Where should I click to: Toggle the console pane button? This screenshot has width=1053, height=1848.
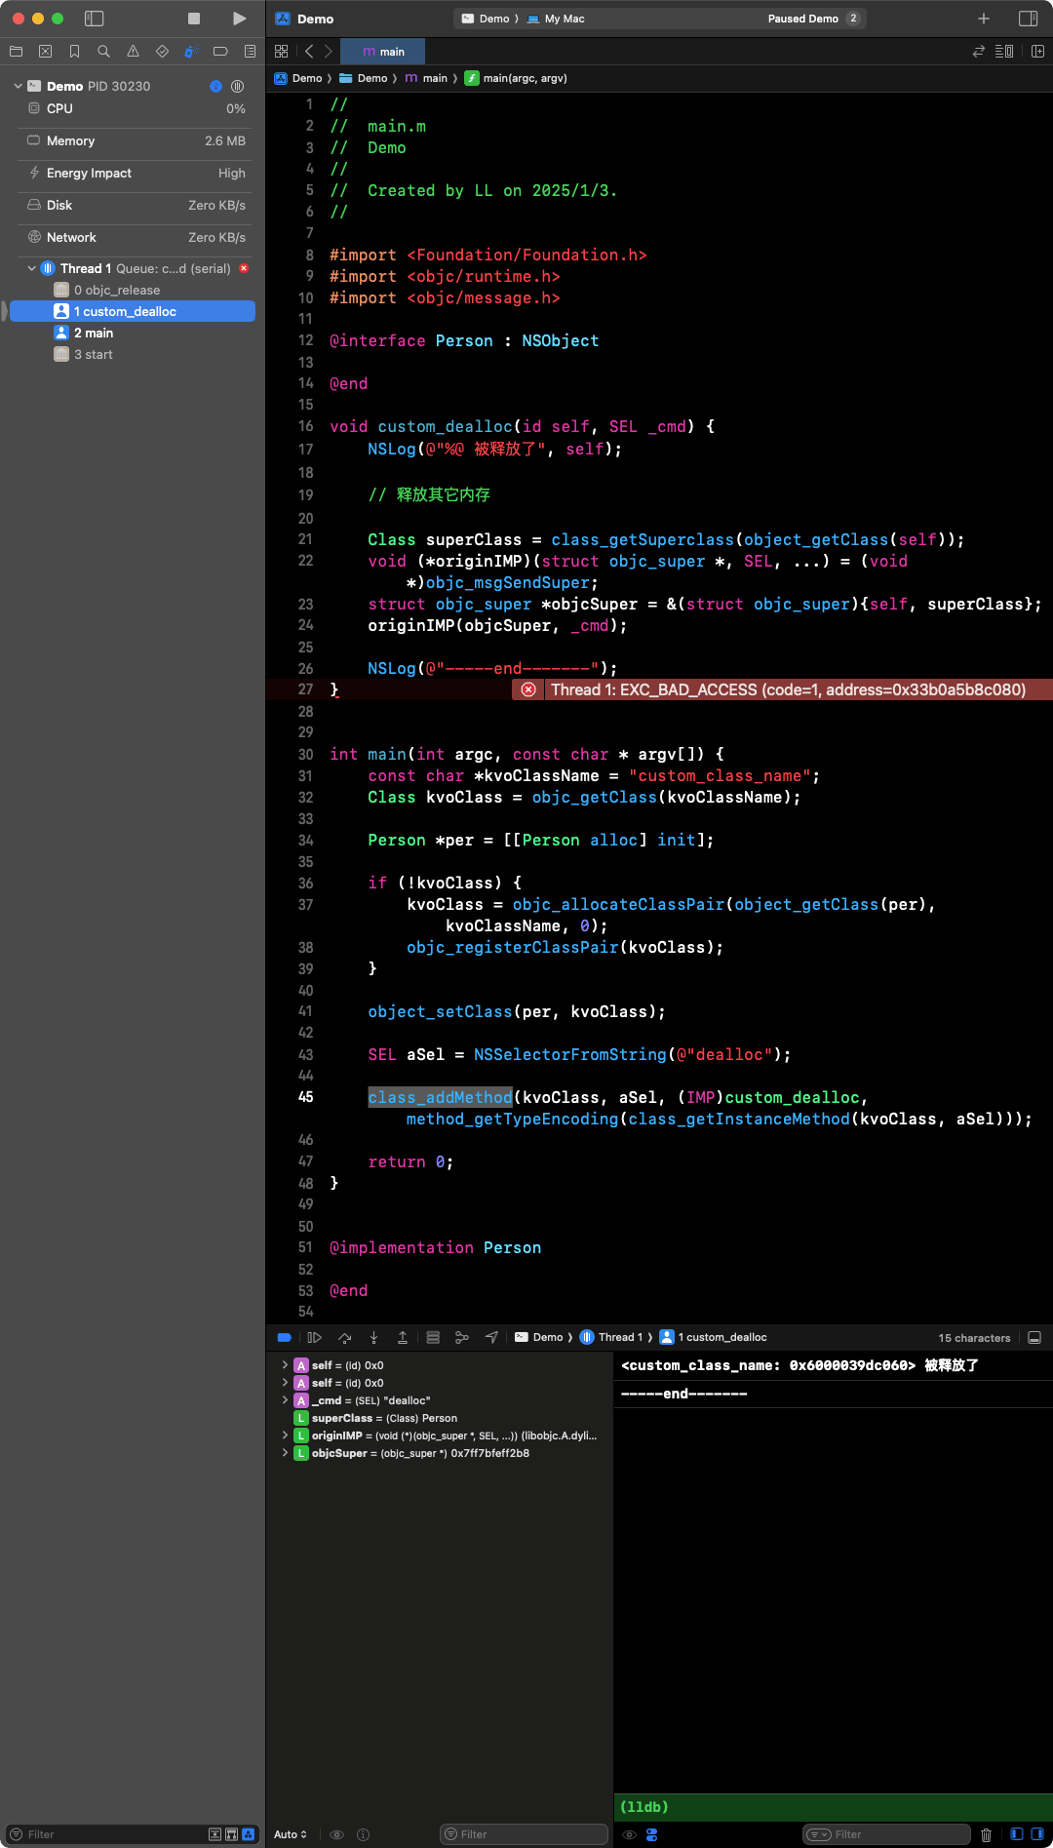[1037, 1834]
